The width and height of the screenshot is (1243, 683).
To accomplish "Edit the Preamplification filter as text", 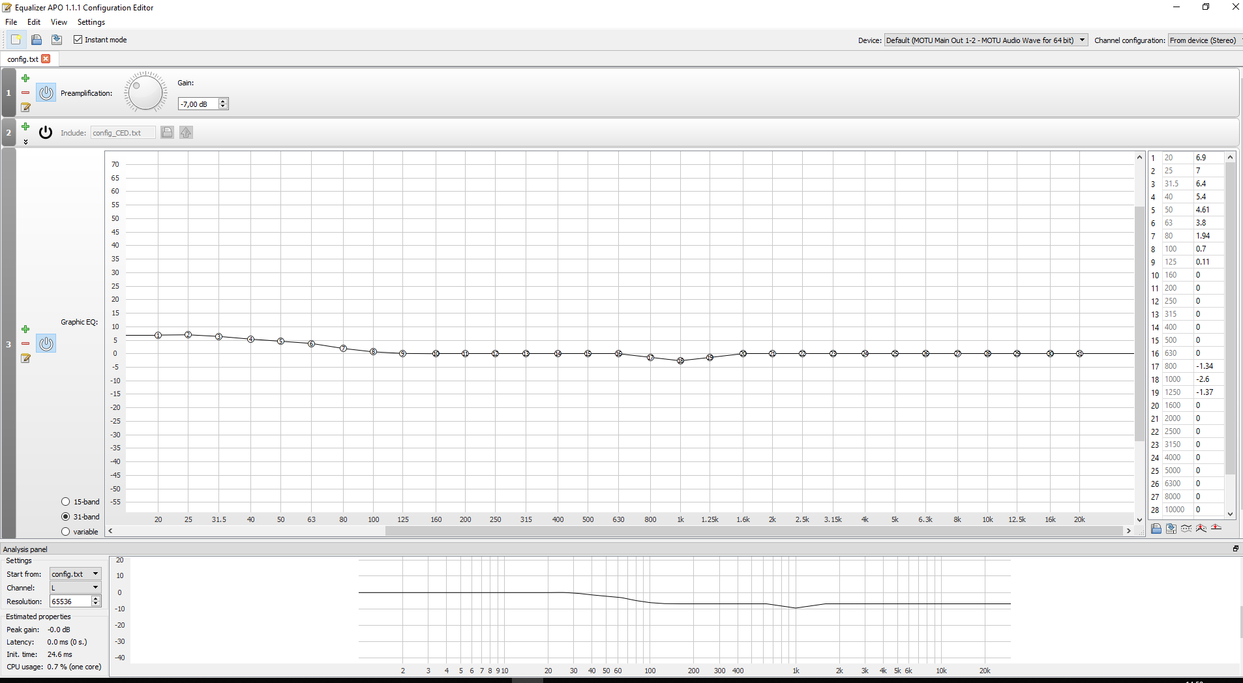I will 25,107.
